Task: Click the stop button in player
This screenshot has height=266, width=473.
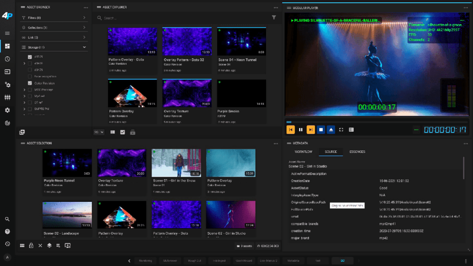Action: click(x=321, y=130)
